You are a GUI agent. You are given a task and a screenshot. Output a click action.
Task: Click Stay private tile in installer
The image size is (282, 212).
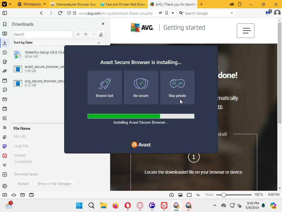coord(177,88)
